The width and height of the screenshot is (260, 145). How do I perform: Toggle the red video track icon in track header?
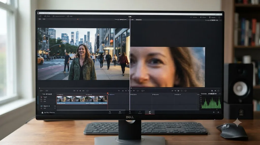click(x=41, y=97)
